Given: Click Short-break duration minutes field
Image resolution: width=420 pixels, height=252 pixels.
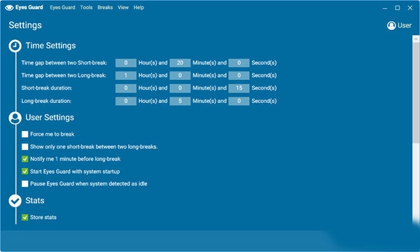Looking at the screenshot, I should [180, 88].
